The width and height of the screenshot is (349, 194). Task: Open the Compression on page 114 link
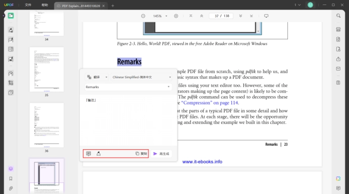210,103
